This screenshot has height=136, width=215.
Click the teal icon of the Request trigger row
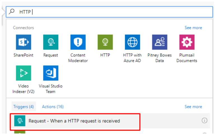[20, 121]
